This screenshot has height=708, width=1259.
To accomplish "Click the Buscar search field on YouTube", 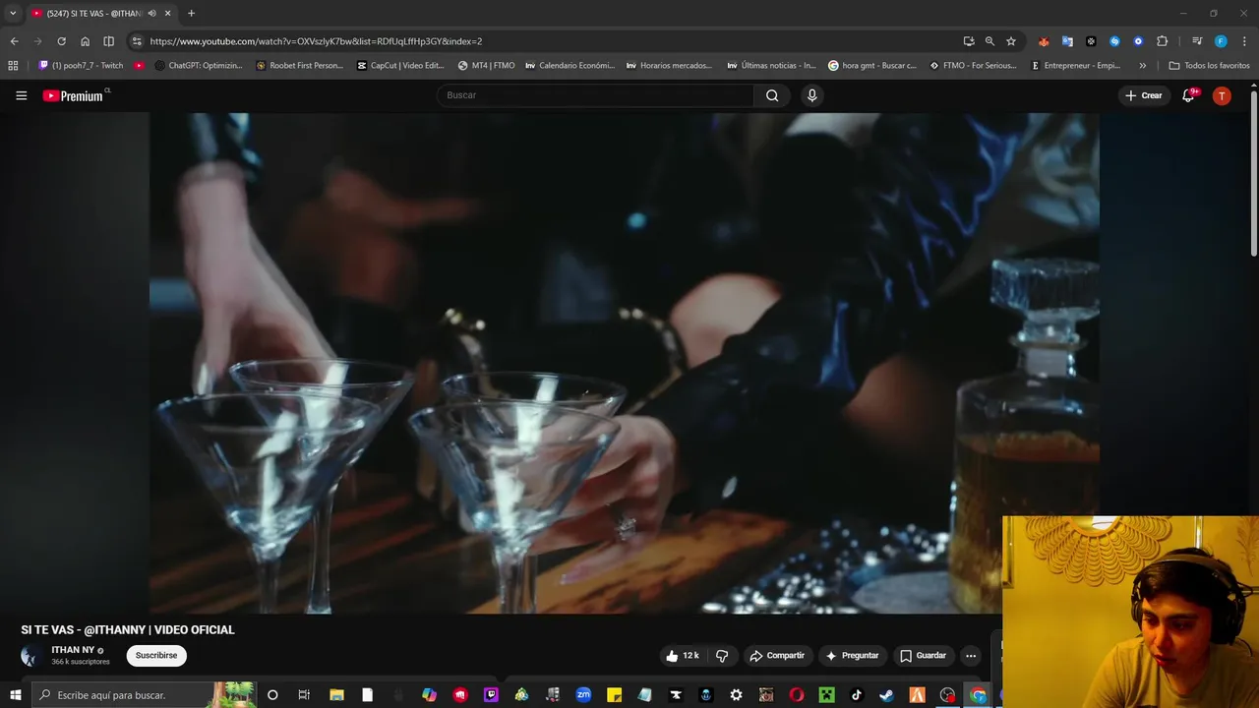I will (x=595, y=95).
